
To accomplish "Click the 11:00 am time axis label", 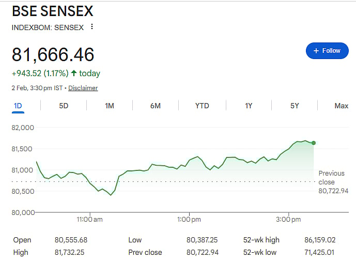I will point(90,220).
